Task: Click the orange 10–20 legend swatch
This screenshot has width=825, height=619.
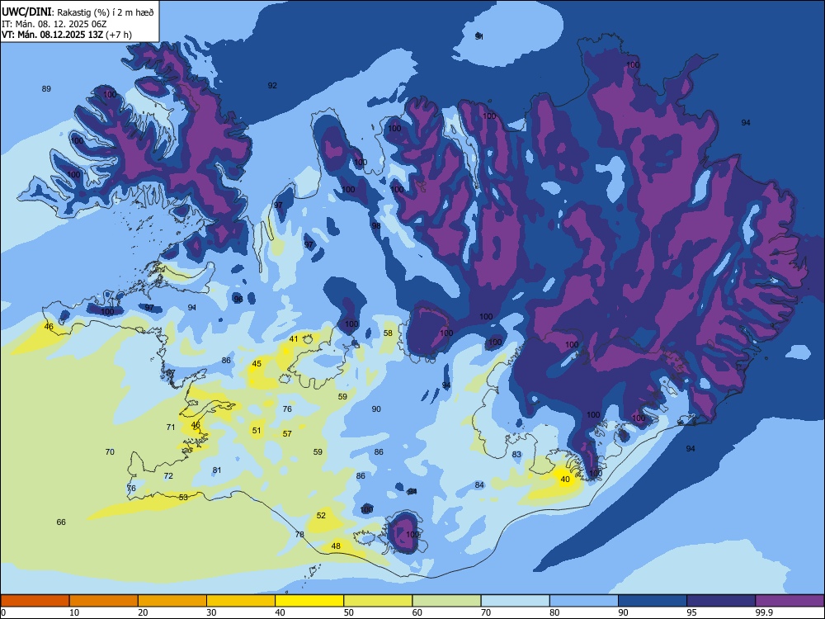Action: tap(104, 601)
